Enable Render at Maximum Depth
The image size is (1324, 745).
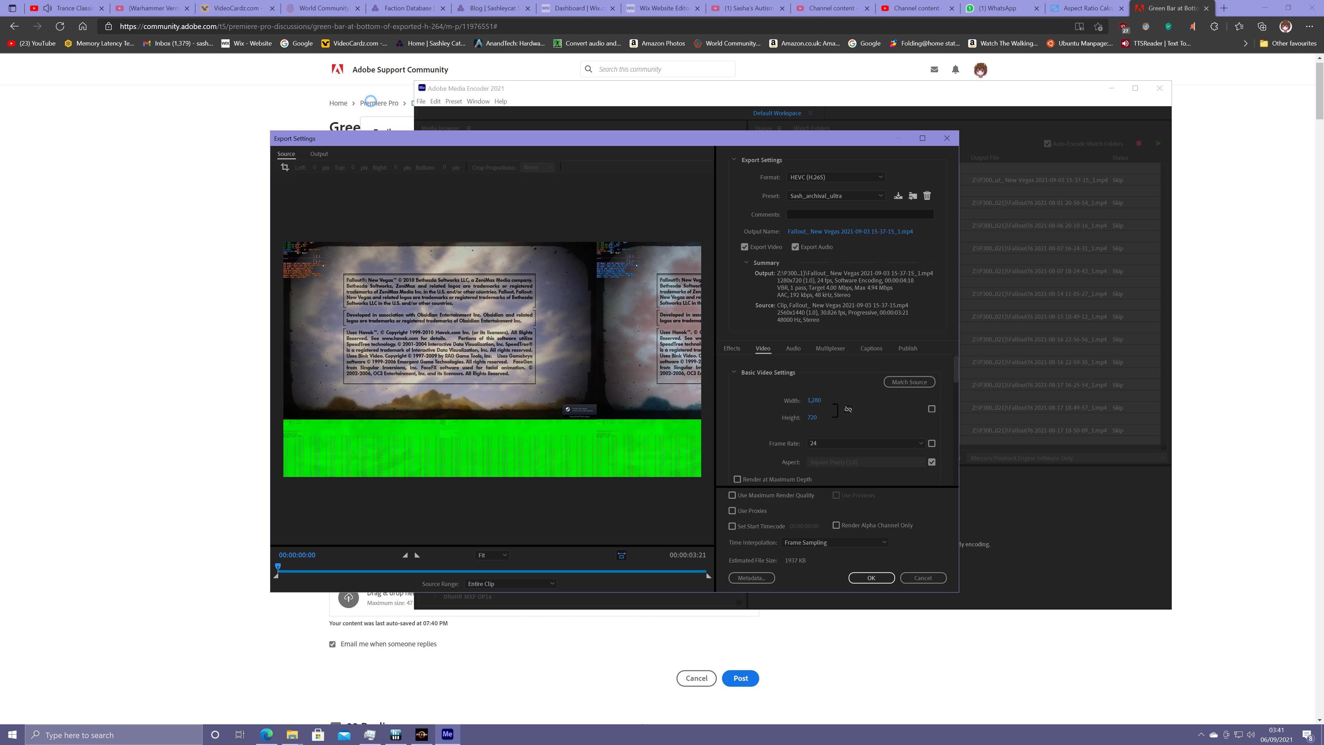(x=738, y=479)
